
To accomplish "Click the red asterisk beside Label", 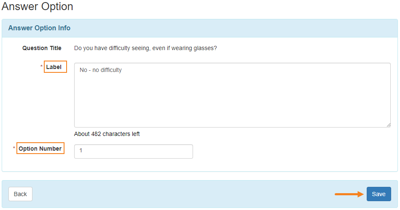I will click(41, 66).
